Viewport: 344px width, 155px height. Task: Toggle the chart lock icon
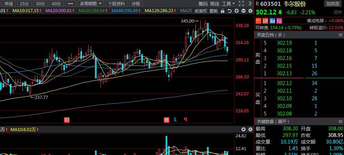223,11
